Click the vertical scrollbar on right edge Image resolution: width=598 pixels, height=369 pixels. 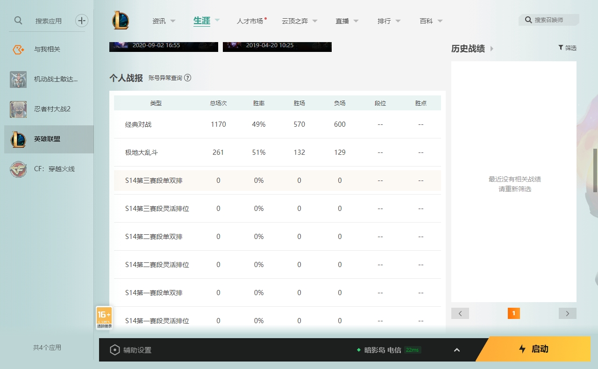coord(595,171)
